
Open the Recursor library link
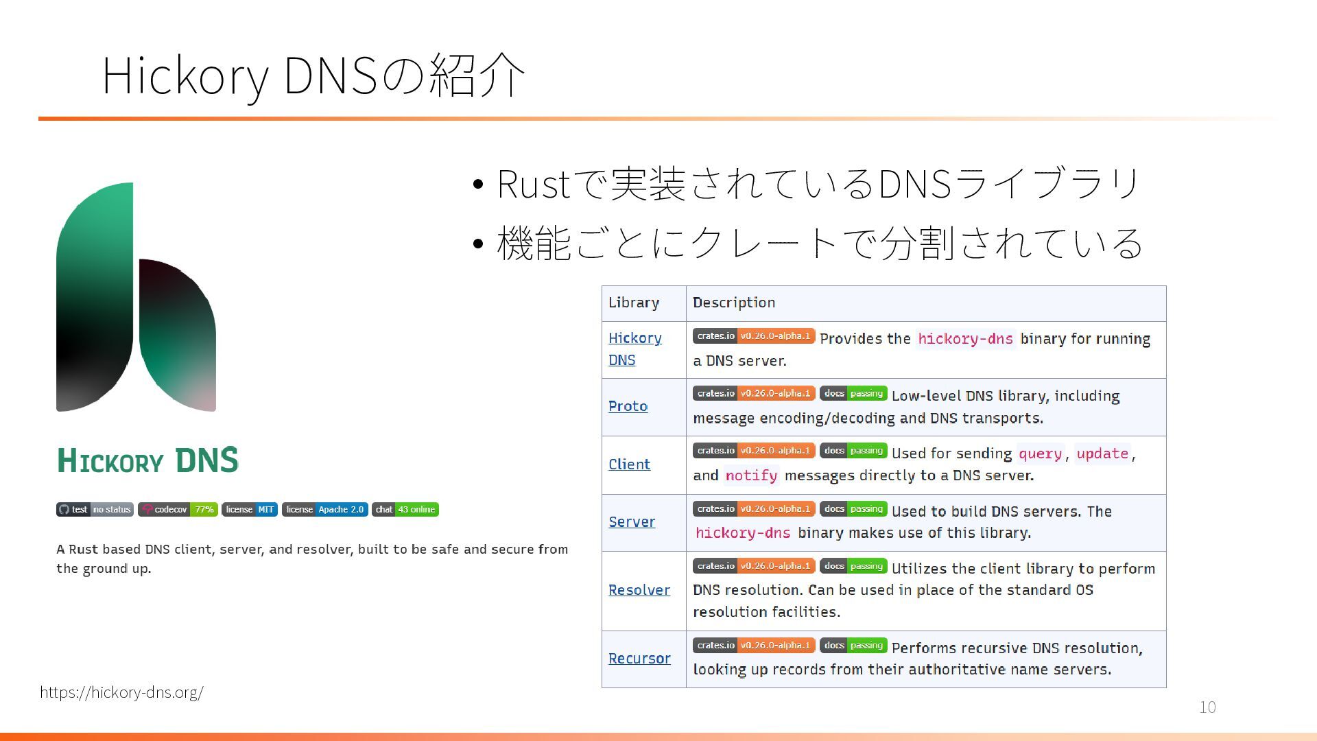pos(639,659)
